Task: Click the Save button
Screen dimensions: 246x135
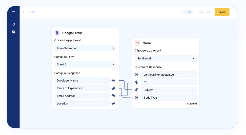Action: click(222, 12)
